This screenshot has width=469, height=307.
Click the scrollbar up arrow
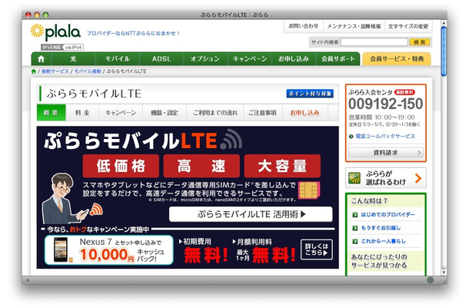click(x=444, y=23)
